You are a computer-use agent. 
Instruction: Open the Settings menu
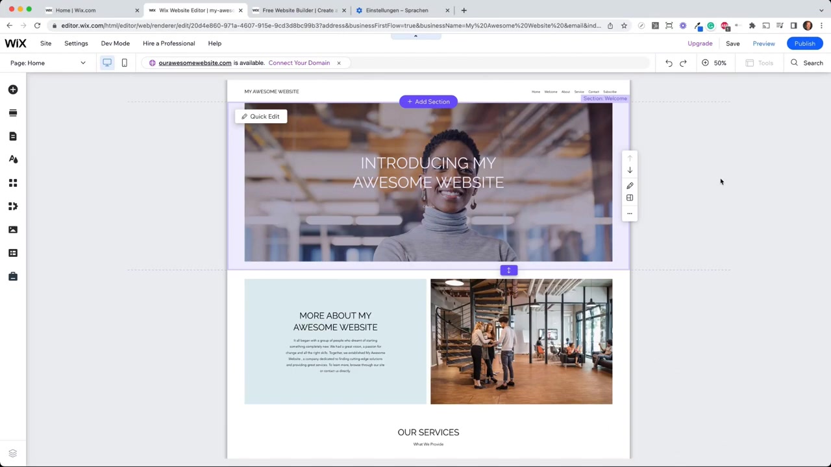(x=76, y=43)
